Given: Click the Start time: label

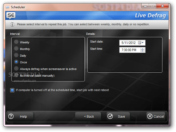Looking at the screenshot, I should [97, 49].
